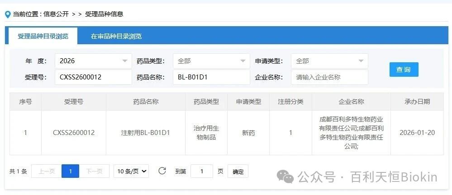Click the 确定 page jump button
Viewport: 452px width, 195px height.
[238, 172]
